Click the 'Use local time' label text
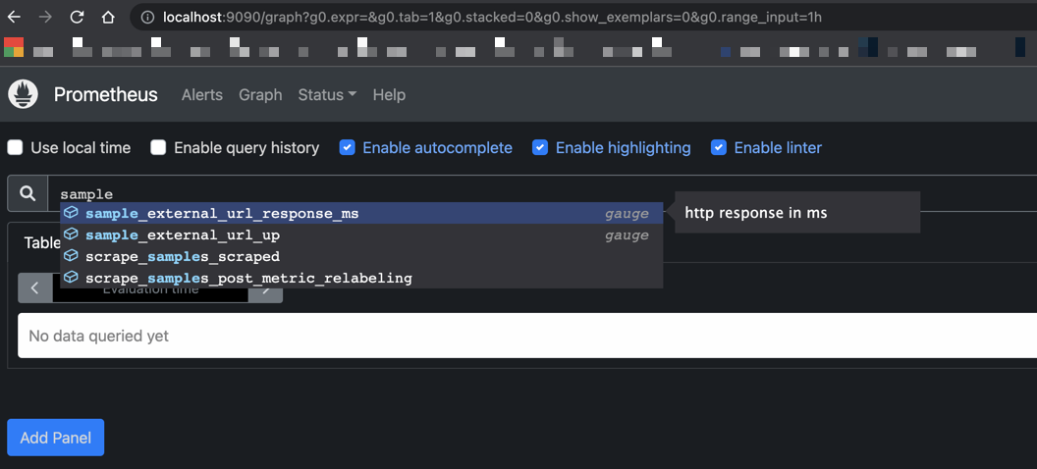1037x469 pixels. (81, 147)
